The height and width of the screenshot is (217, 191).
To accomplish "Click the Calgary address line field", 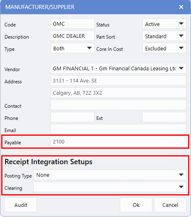I will click(118, 93).
